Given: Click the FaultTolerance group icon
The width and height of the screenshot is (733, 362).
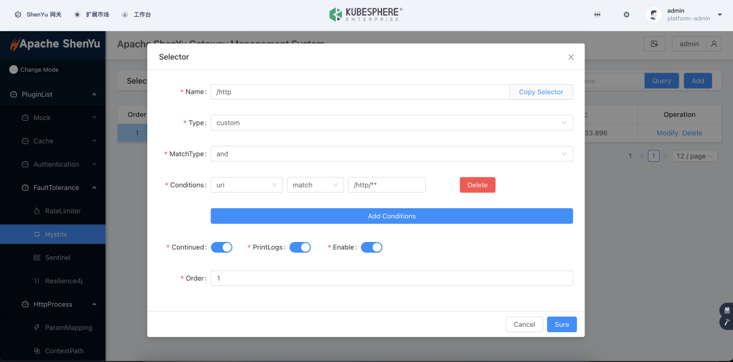Looking at the screenshot, I should (25, 188).
